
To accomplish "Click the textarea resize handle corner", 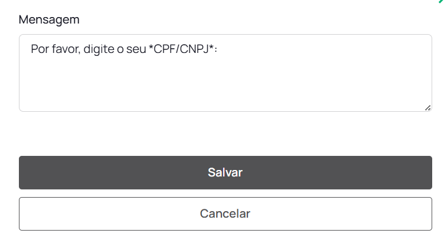I will click(x=427, y=108).
